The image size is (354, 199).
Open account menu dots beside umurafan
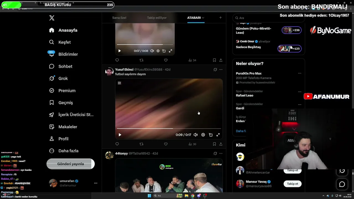point(95,183)
